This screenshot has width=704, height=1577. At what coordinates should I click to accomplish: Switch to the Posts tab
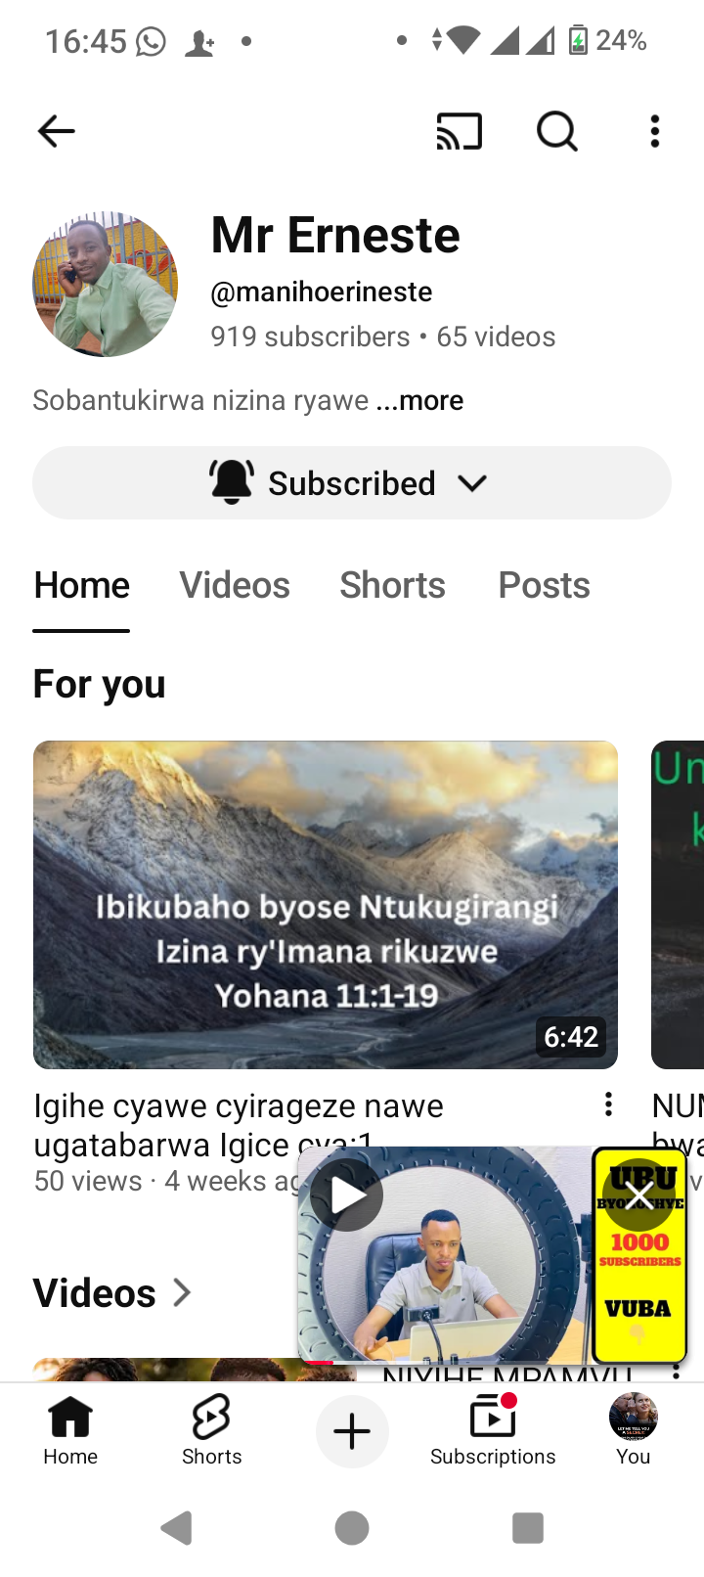pyautogui.click(x=544, y=585)
